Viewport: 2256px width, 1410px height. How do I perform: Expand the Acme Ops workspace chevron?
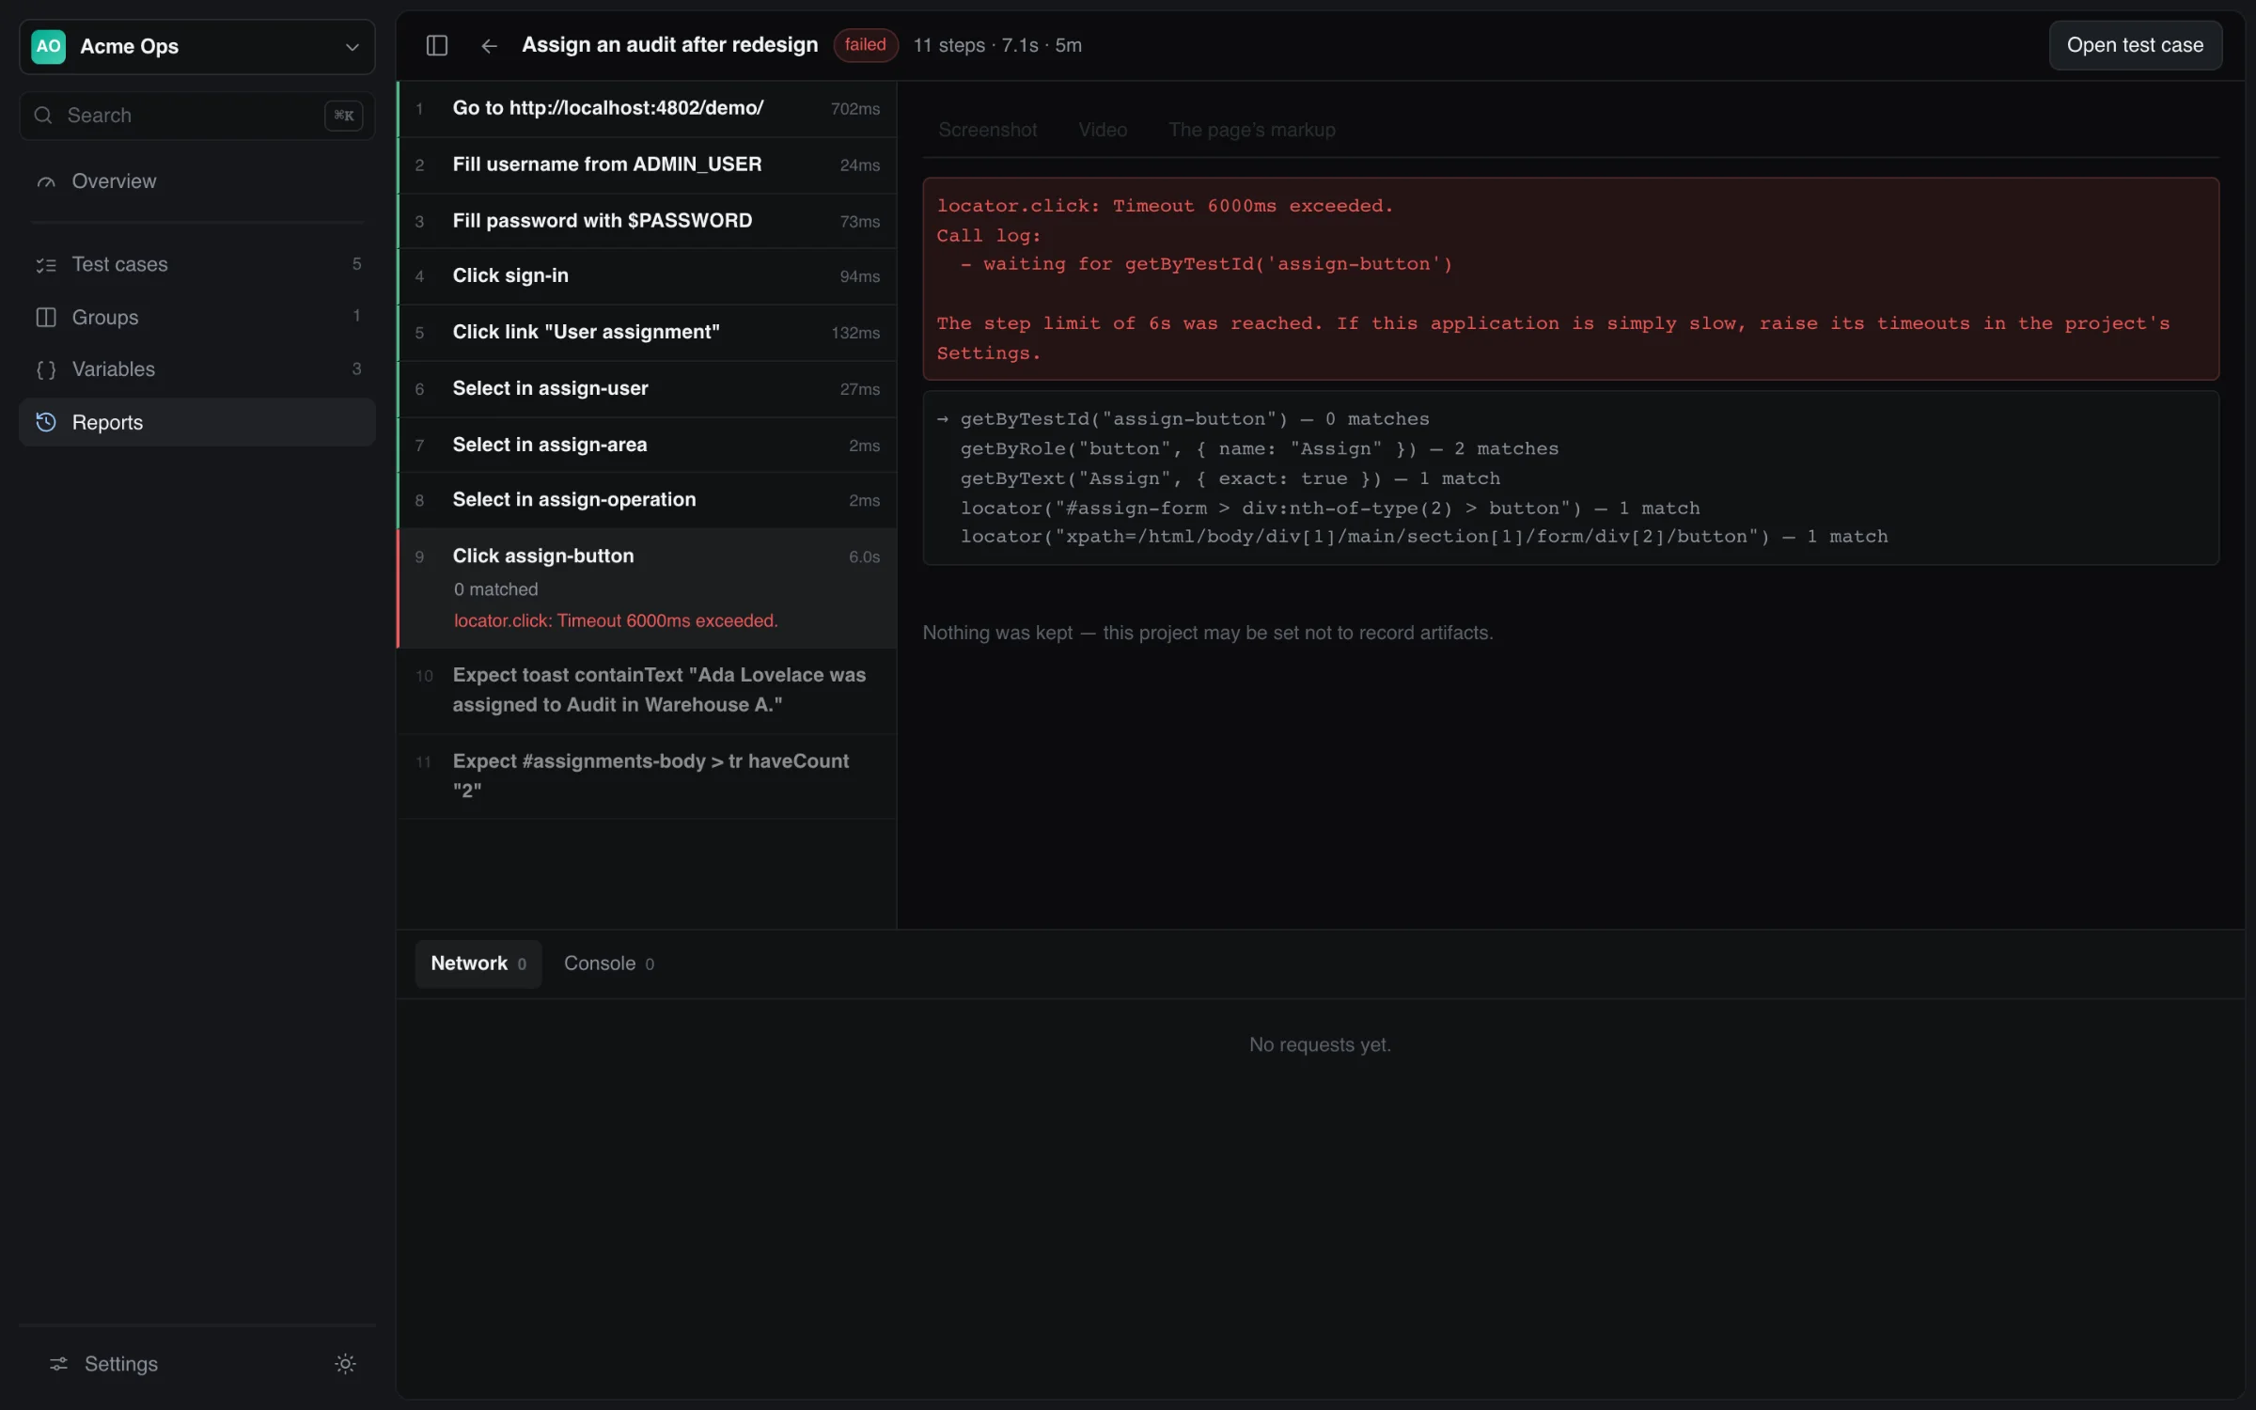(x=352, y=47)
